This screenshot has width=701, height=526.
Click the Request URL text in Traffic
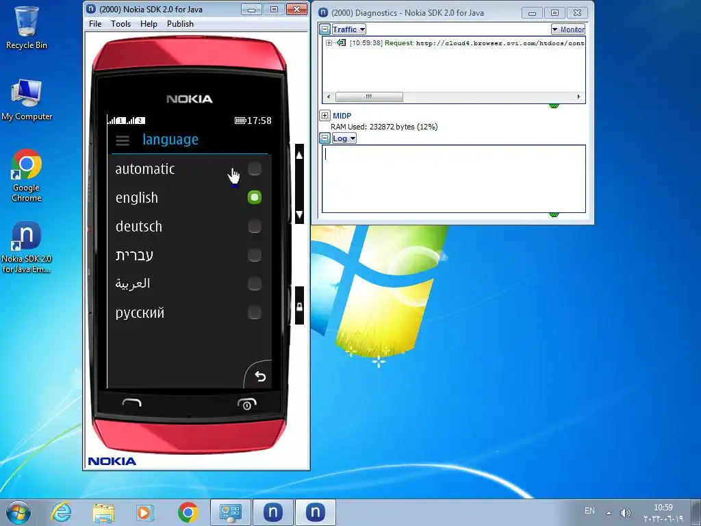pyautogui.click(x=500, y=43)
